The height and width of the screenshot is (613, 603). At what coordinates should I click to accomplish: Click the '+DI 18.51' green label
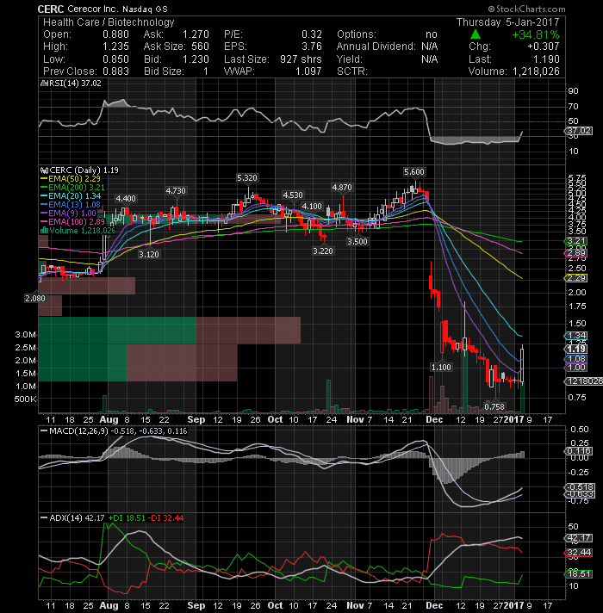[x=127, y=518]
